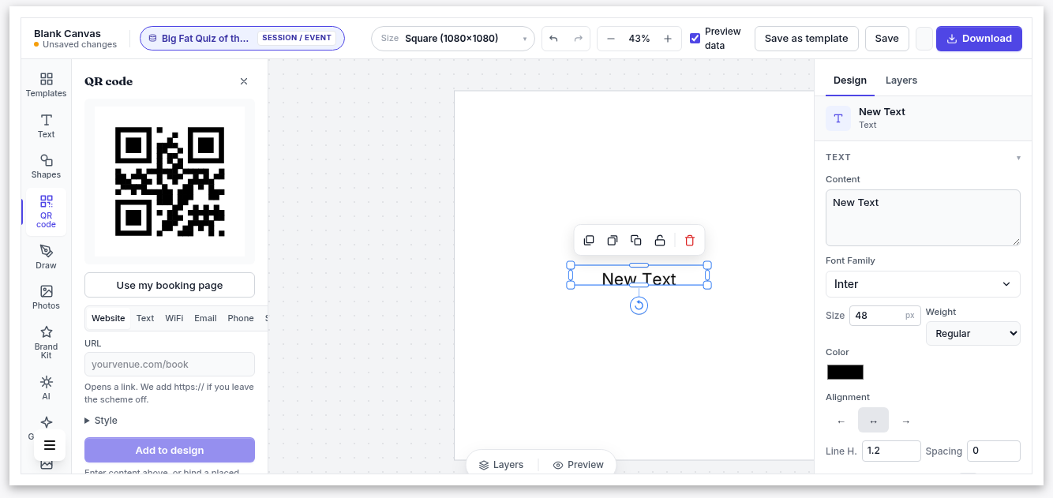This screenshot has width=1053, height=498.
Task: Select the Text QR type tab
Action: [145, 318]
